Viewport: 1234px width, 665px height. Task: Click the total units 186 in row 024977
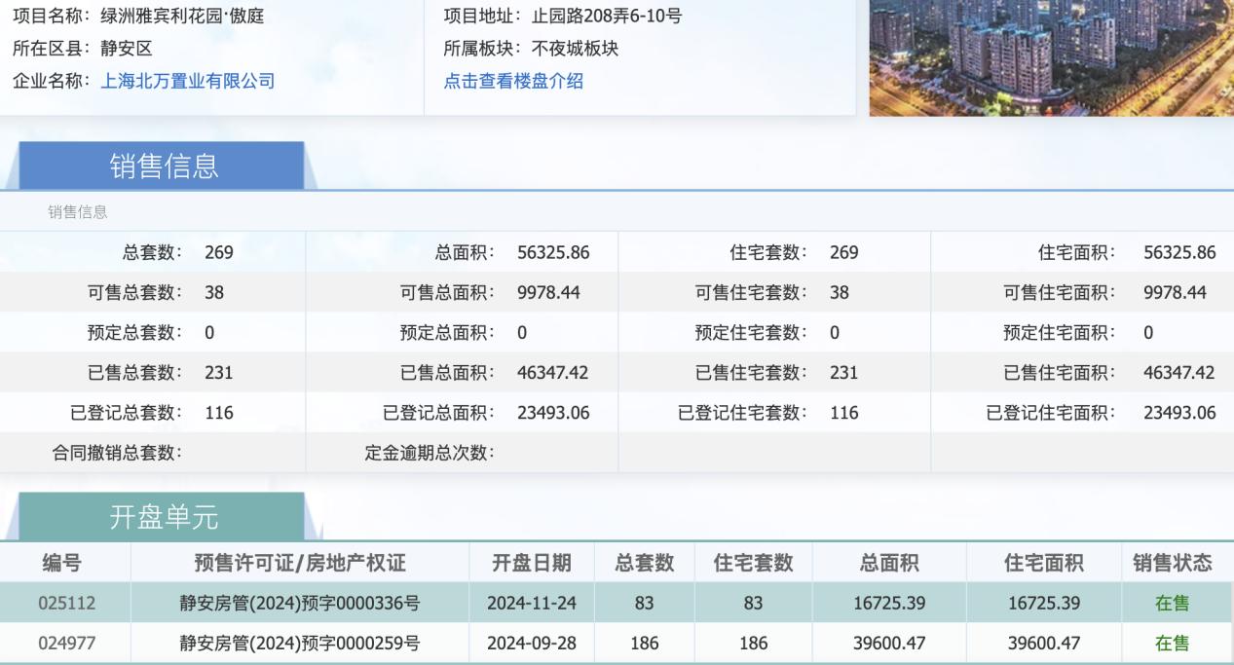coord(645,643)
